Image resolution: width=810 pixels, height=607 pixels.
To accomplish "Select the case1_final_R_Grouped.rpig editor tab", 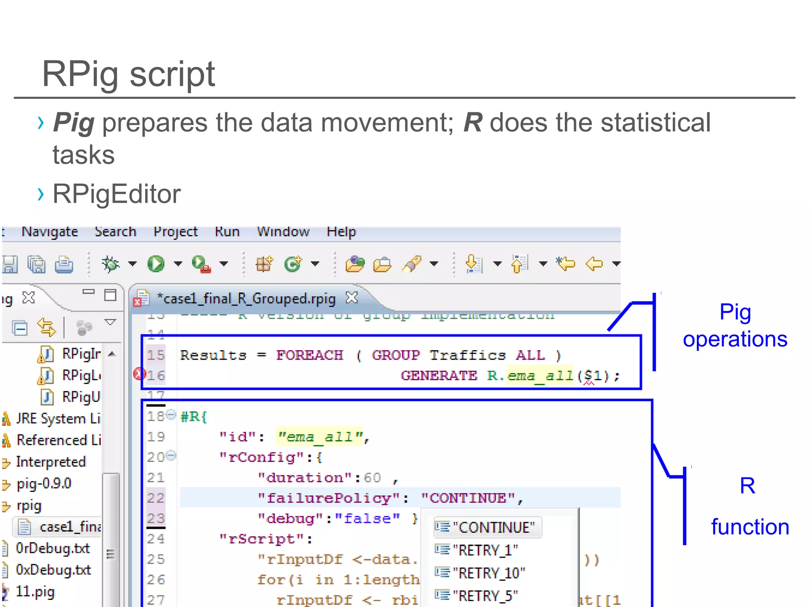I will click(x=245, y=298).
